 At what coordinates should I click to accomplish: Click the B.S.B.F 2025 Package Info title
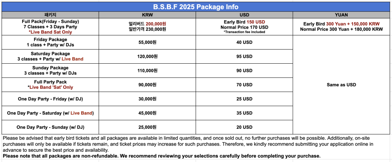196,7
